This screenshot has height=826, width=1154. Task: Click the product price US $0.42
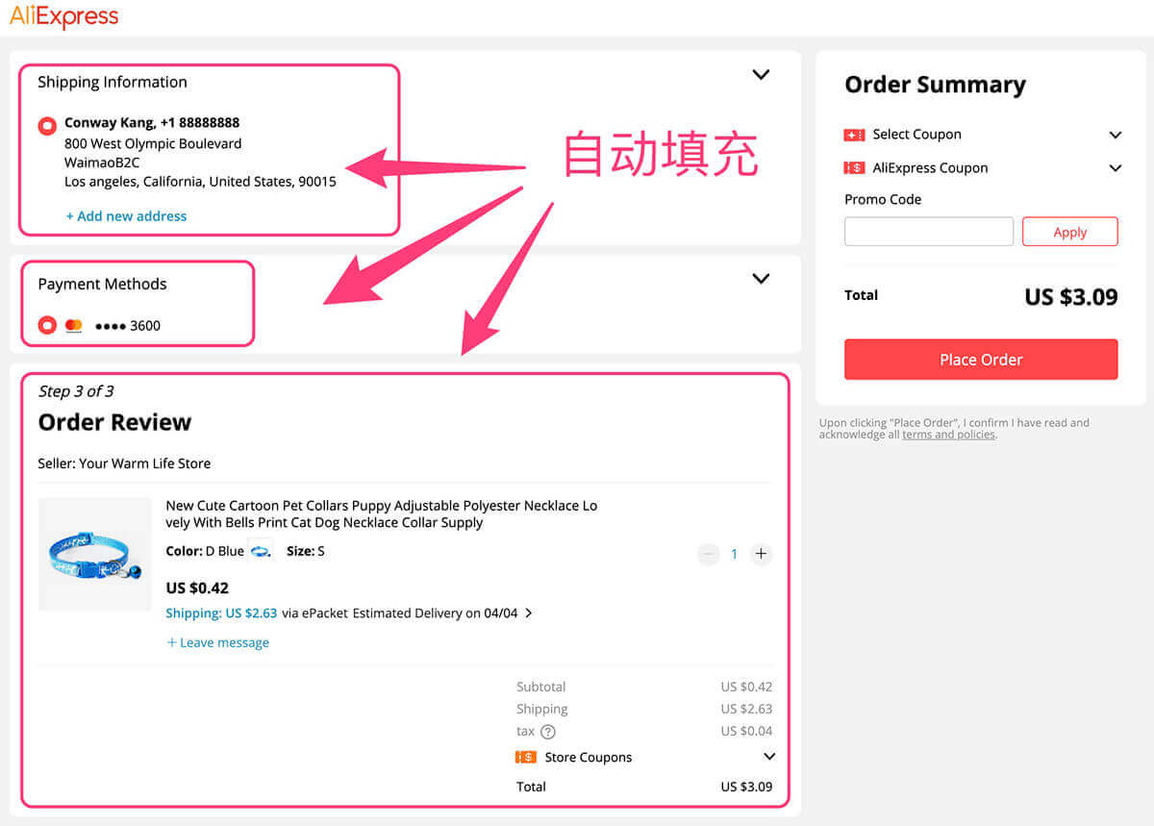(197, 588)
